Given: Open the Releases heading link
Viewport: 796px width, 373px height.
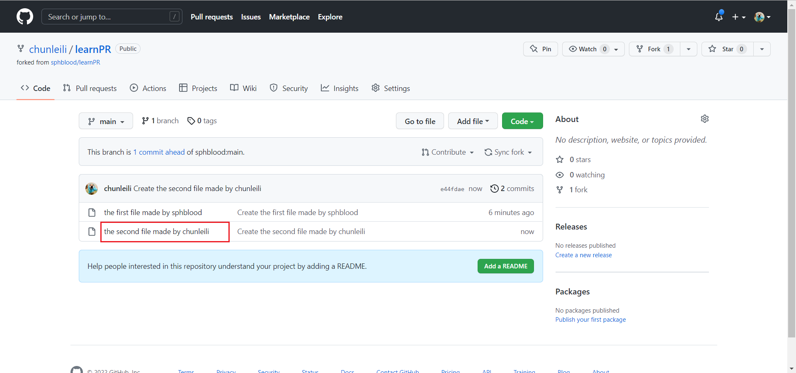Looking at the screenshot, I should (x=571, y=227).
